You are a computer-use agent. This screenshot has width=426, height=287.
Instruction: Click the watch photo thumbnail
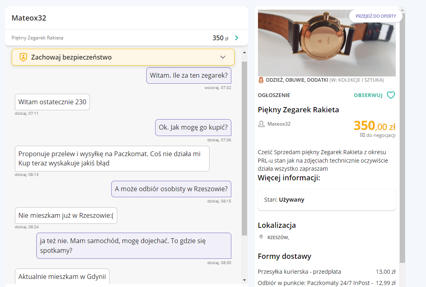326,43
